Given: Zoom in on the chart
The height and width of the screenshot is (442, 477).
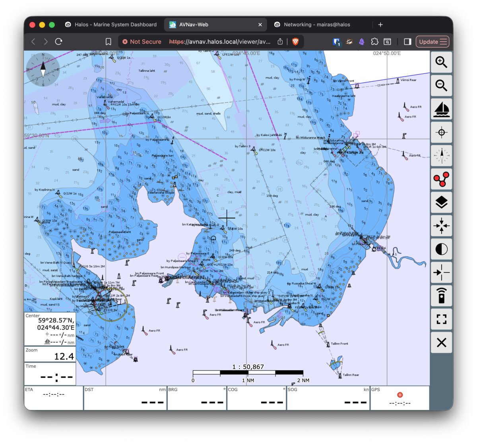Looking at the screenshot, I should point(441,62).
